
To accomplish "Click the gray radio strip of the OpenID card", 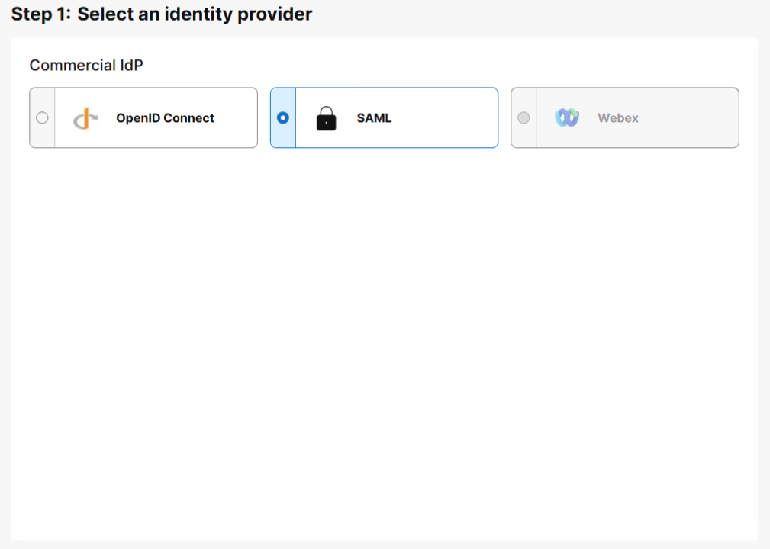I will [x=43, y=136].
